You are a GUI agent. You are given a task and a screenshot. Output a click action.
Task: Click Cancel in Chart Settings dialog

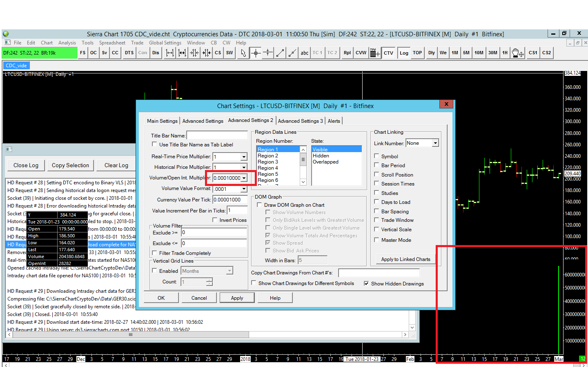tap(199, 298)
